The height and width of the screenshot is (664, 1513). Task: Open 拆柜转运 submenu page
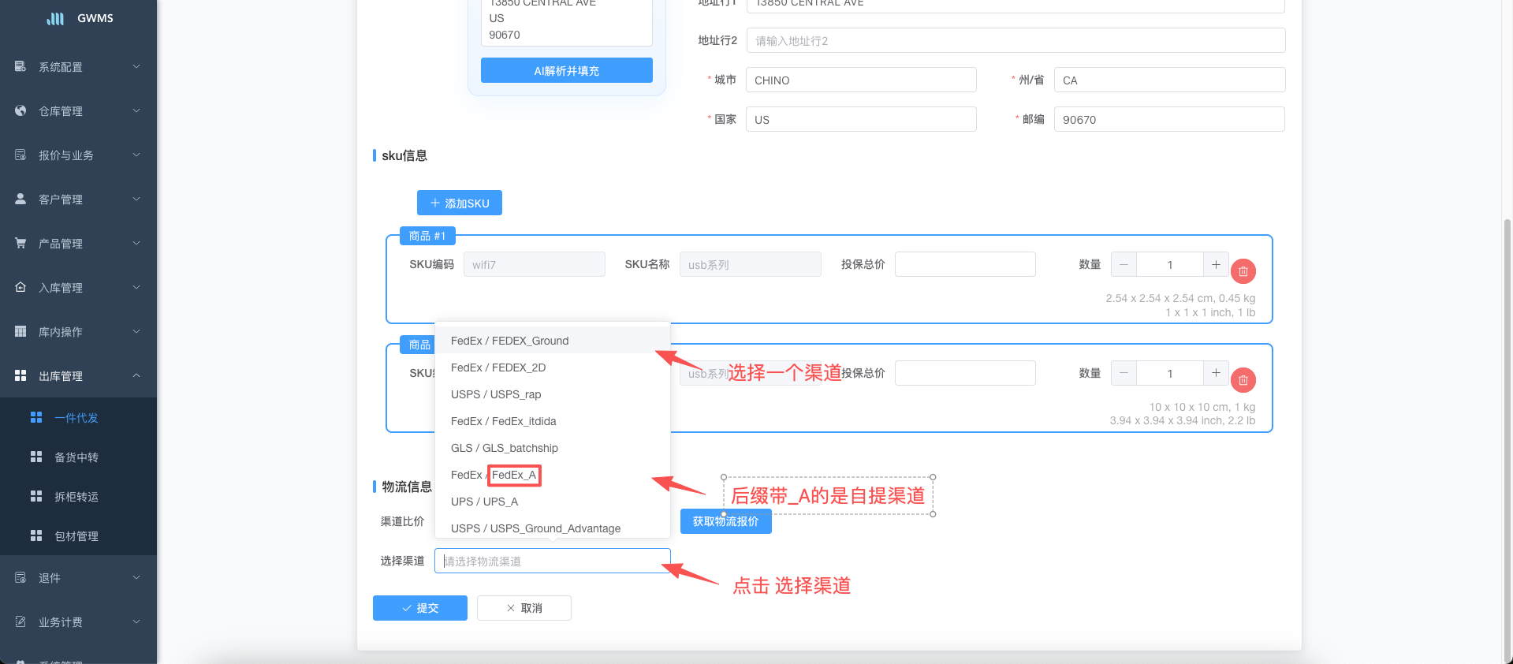point(78,496)
